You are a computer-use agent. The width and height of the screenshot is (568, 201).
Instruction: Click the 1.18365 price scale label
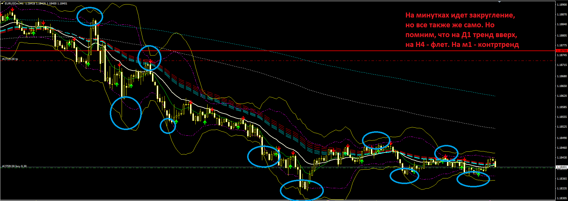click(562, 179)
